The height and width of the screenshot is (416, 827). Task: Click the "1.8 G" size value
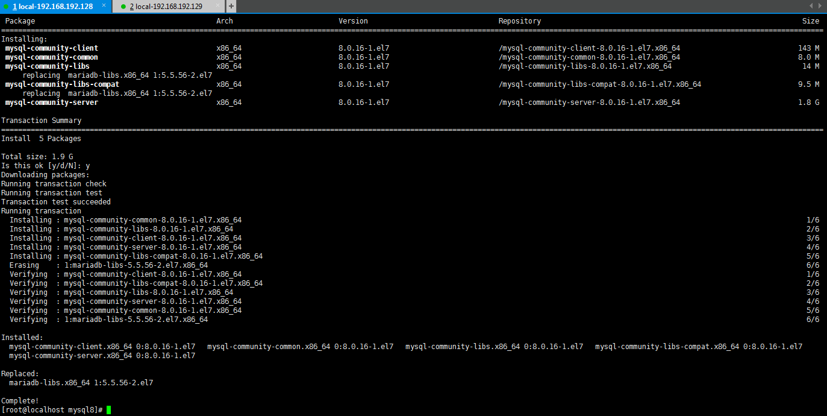pos(808,102)
